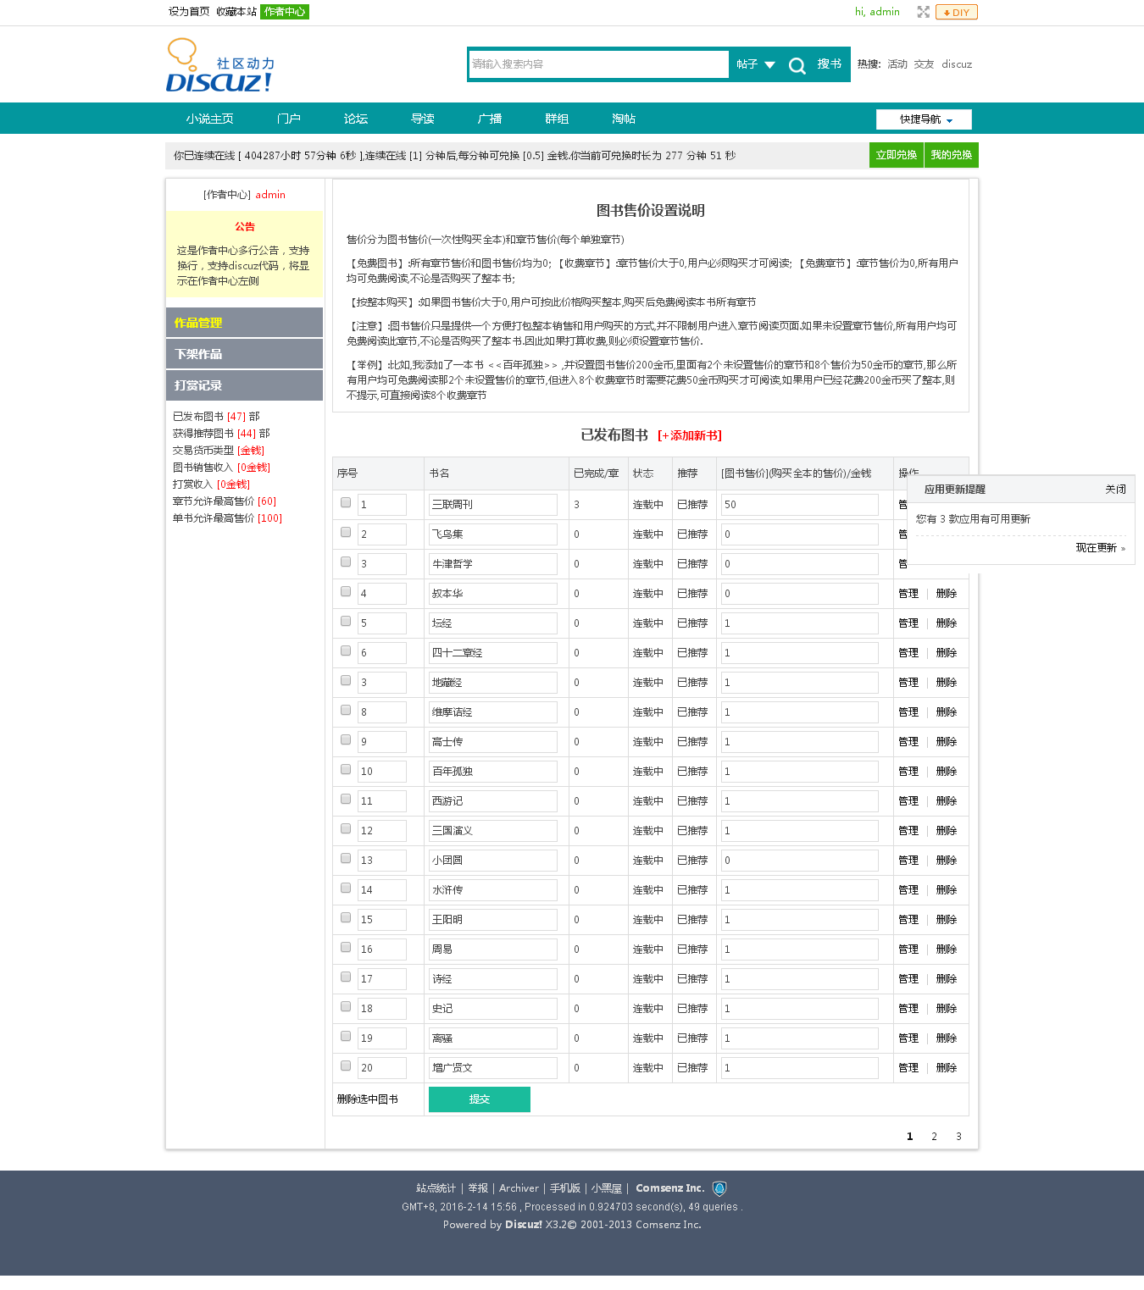Select the checkbox for 牛津哲学

(x=346, y=562)
